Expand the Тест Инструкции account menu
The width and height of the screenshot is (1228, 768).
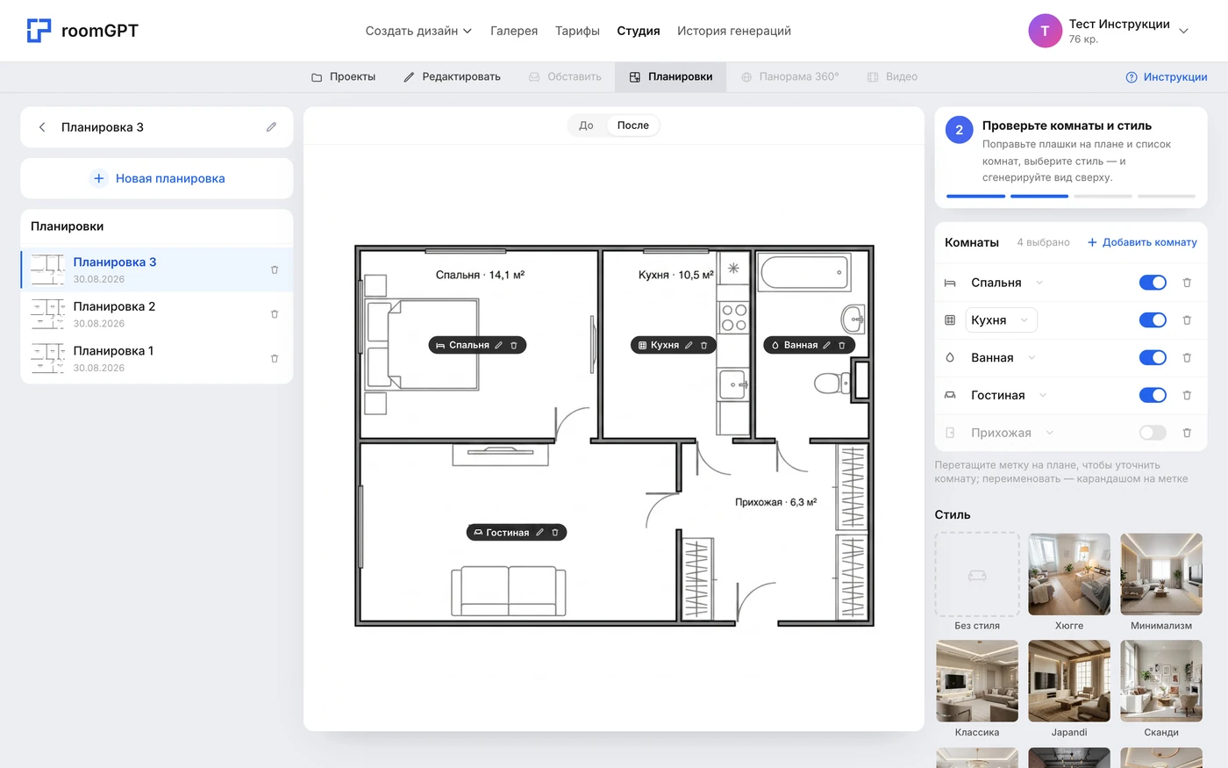point(1109,31)
